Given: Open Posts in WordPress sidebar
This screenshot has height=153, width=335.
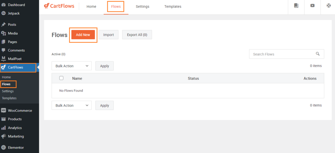Looking at the screenshot, I should click(x=12, y=25).
